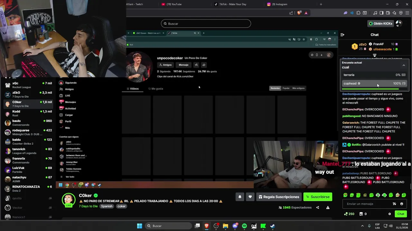Open Spotify from the taskbar
The height and width of the screenshot is (231, 412).
pyautogui.click(x=244, y=226)
